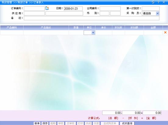This screenshot has width=168, height=125.
Task: Click the 金额 amount column header
Action: [153, 28]
